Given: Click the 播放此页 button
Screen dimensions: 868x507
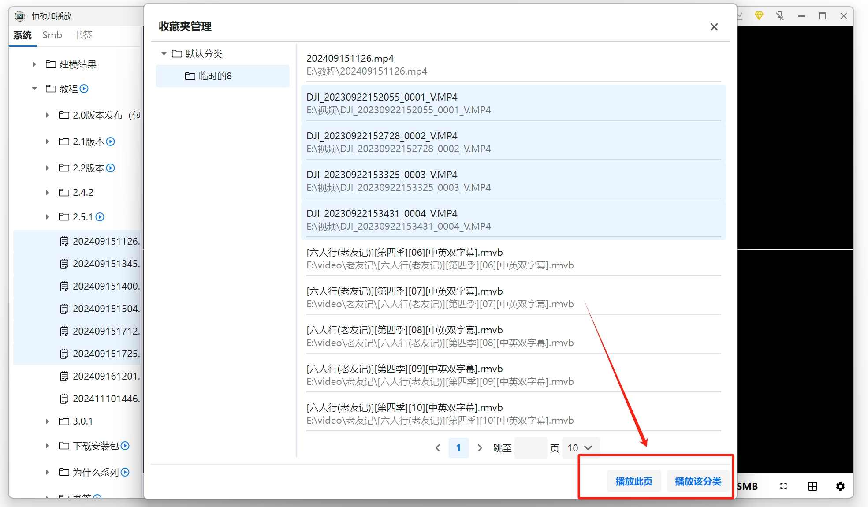Looking at the screenshot, I should [633, 481].
